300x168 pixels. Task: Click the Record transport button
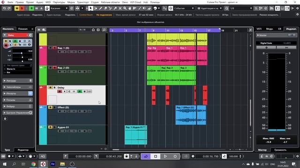click(175, 156)
